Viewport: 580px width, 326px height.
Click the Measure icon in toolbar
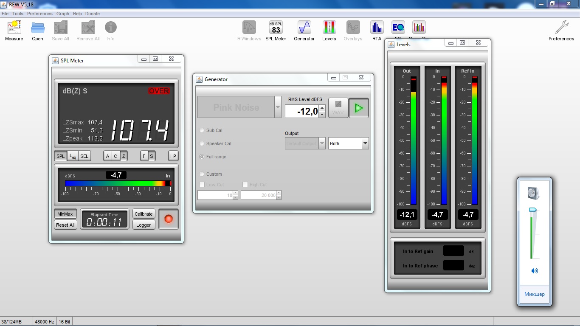[x=14, y=28]
